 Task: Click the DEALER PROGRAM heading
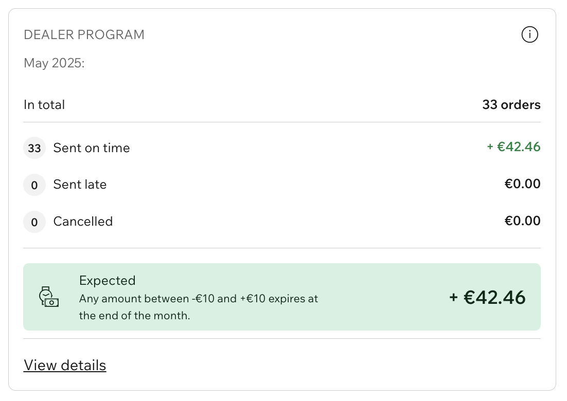tap(84, 34)
